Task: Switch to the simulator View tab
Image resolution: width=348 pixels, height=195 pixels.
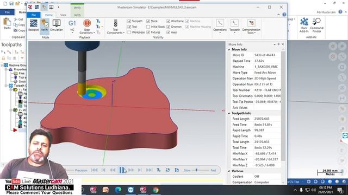Action: click(63, 15)
